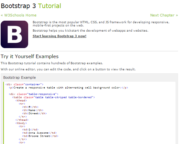Click the 'With our online editor' sentence
Screen dimensions: 180x144
68,69
